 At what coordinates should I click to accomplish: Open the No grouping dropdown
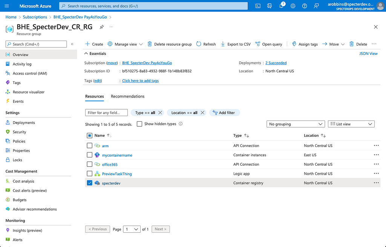[296, 124]
